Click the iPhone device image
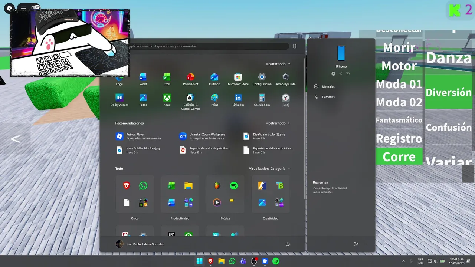The width and height of the screenshot is (475, 267). click(341, 53)
